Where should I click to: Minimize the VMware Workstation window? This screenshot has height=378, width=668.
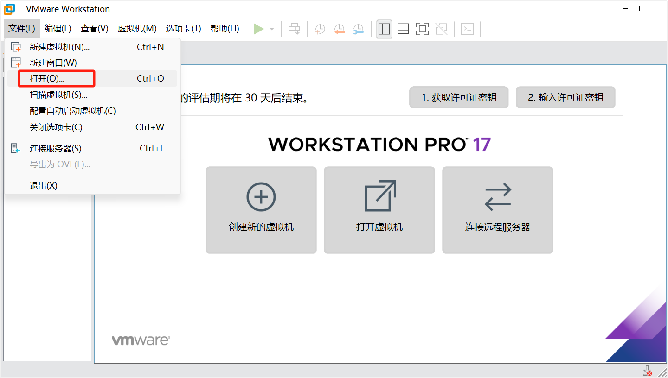(625, 8)
